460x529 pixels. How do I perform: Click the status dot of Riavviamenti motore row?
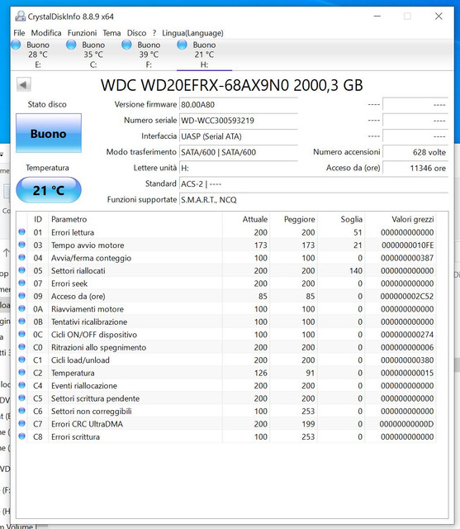pos(22,308)
